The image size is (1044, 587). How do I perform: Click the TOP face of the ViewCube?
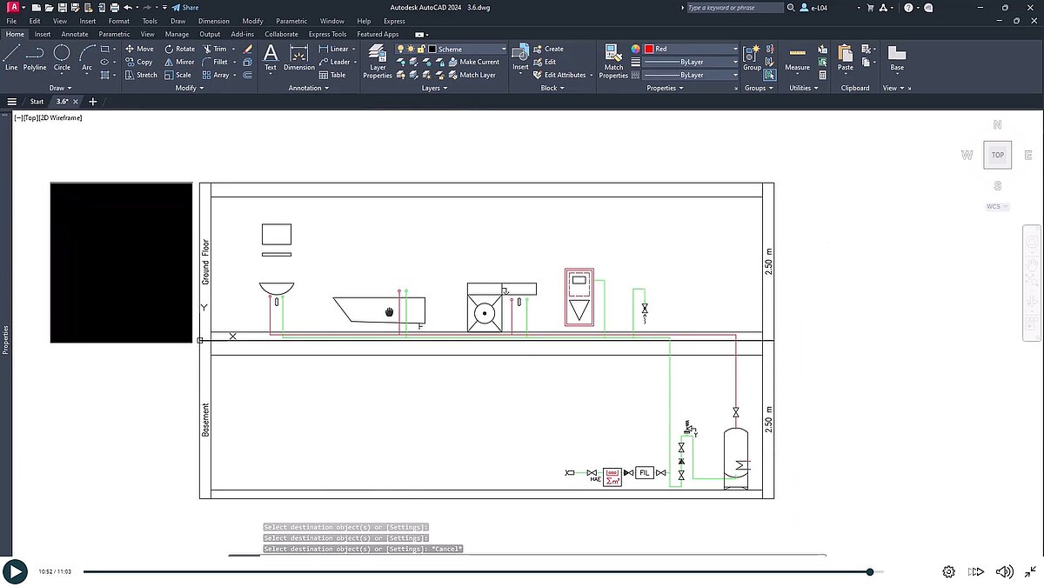(997, 154)
